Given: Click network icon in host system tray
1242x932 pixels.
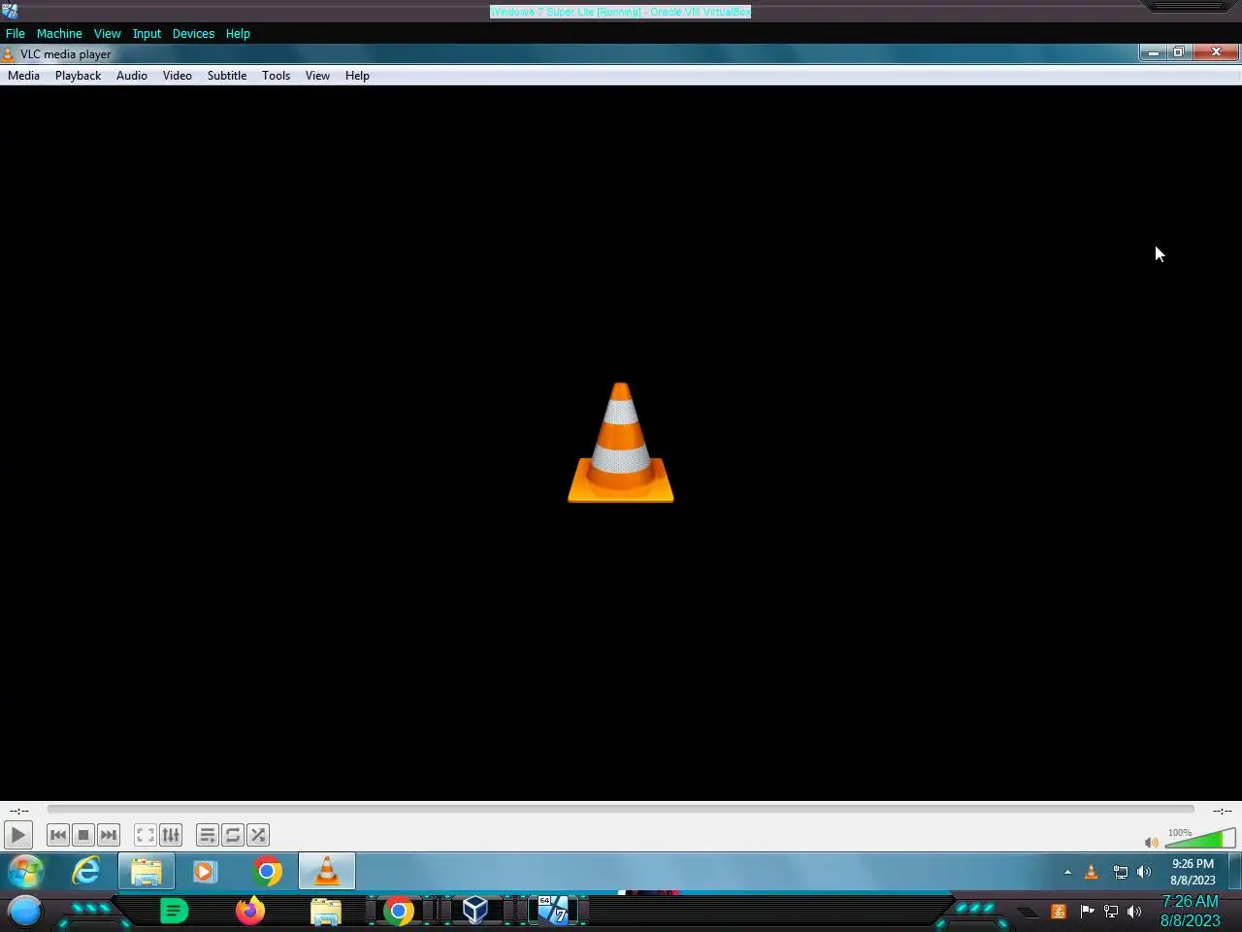Looking at the screenshot, I should [x=1111, y=911].
